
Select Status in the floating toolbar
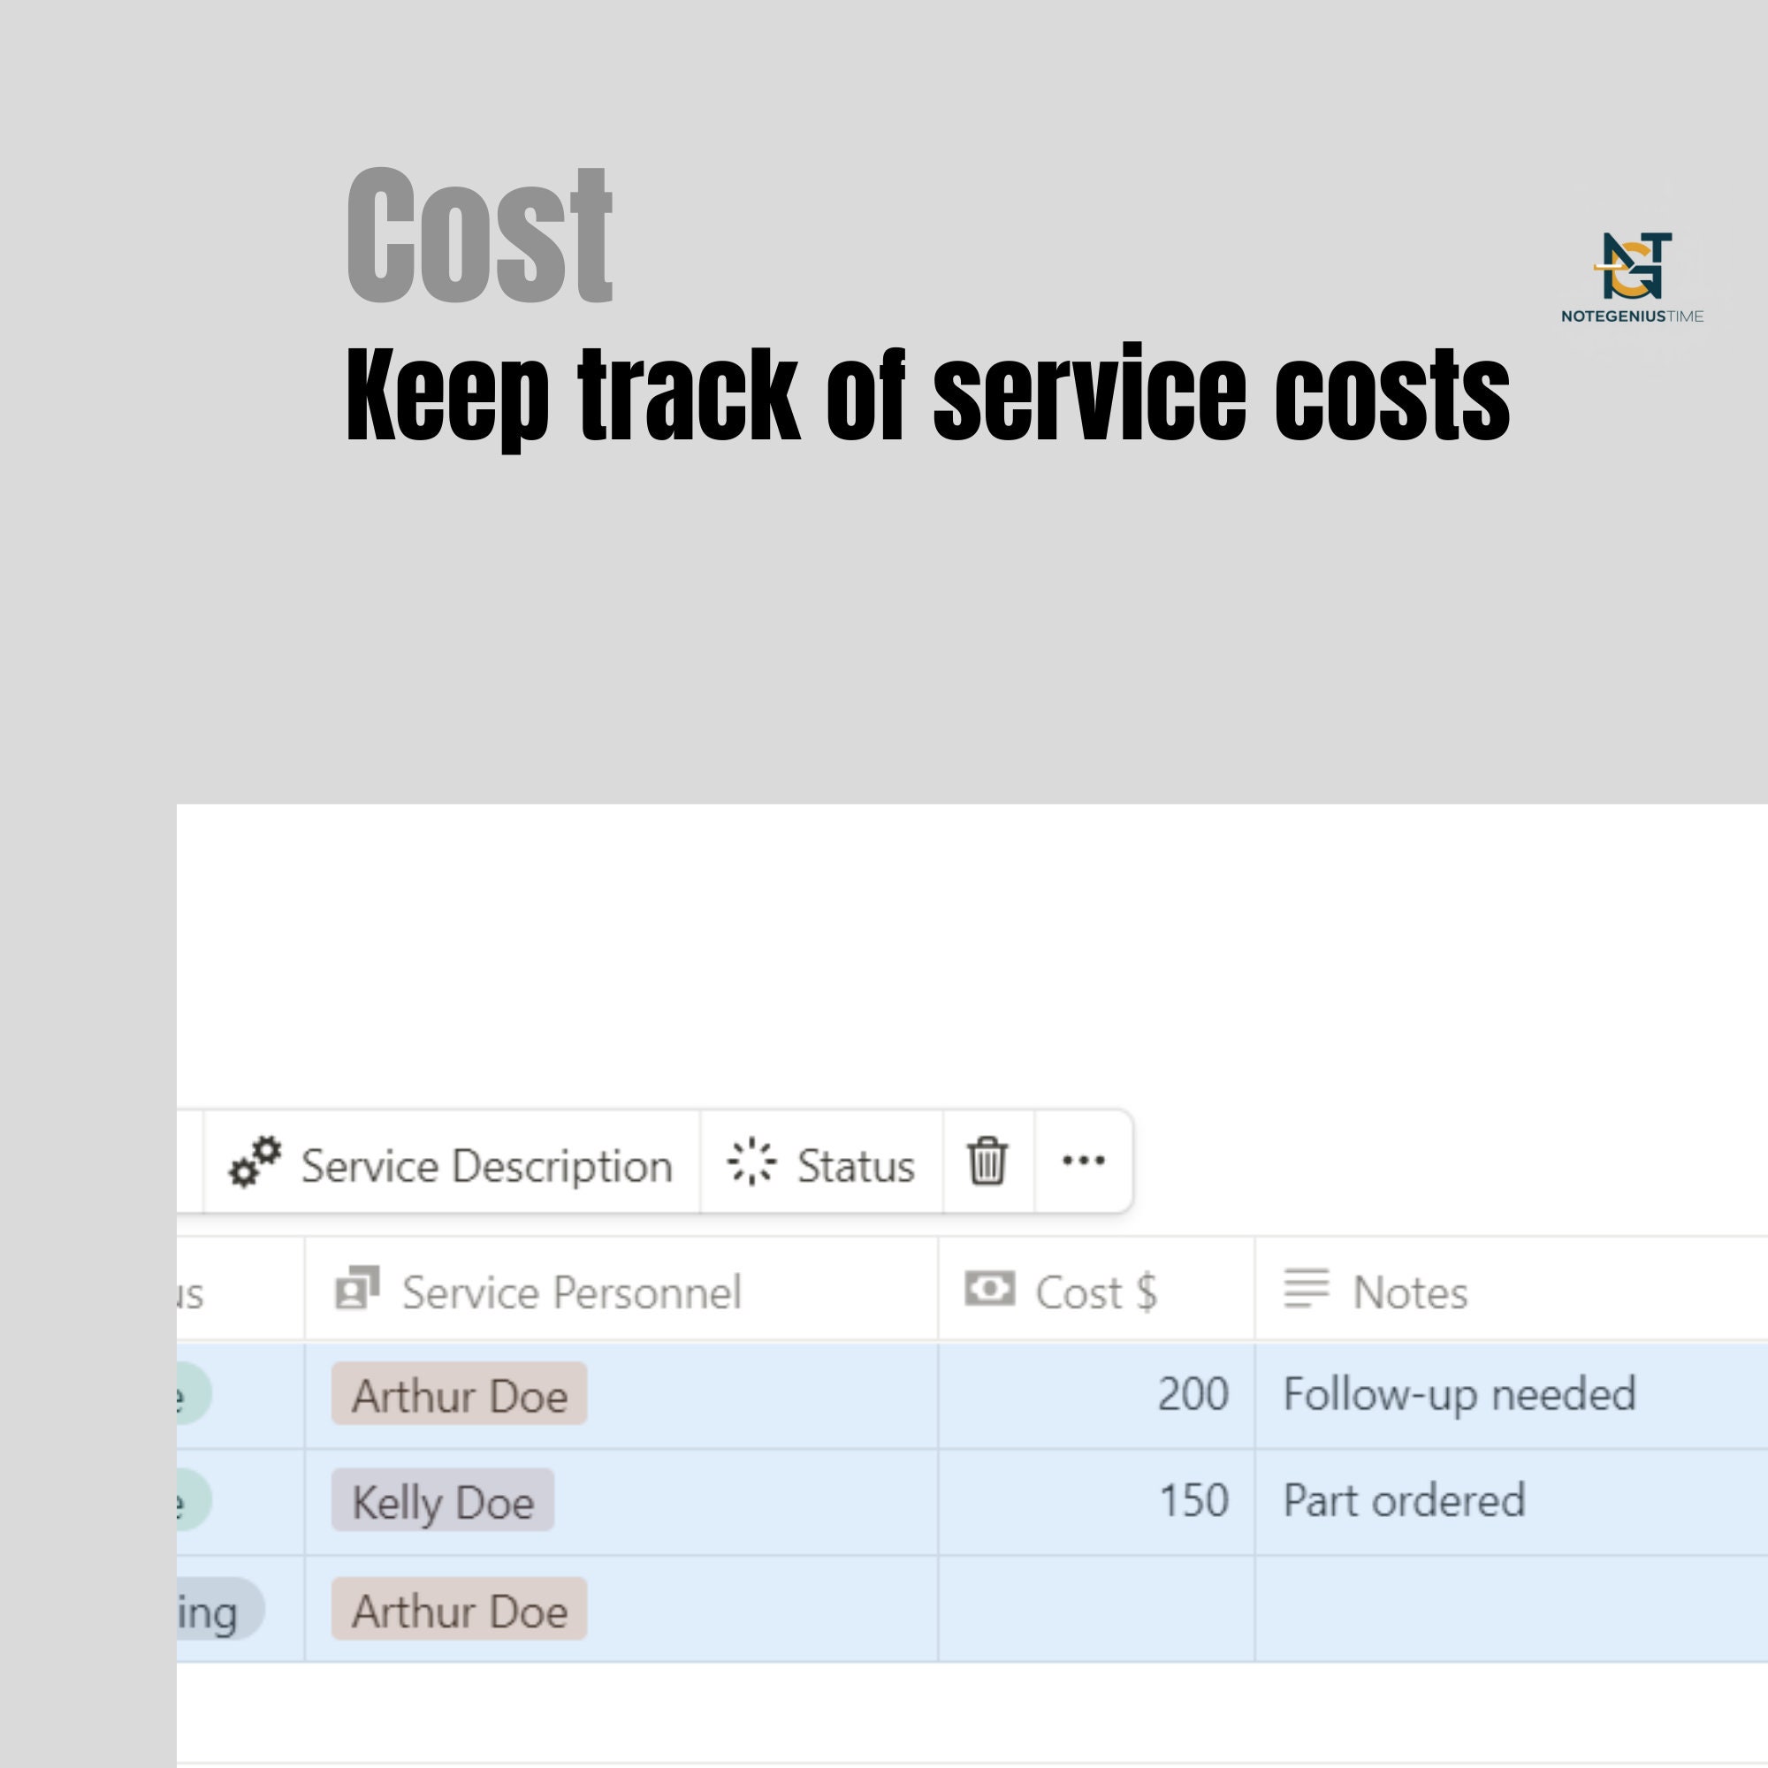pyautogui.click(x=853, y=1164)
